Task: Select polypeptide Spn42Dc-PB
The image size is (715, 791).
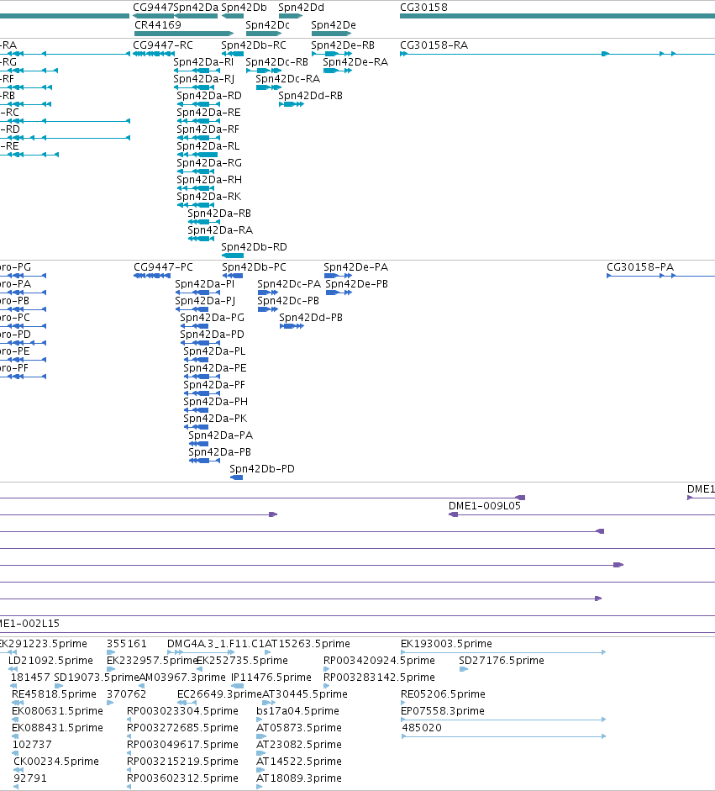Action: pyautogui.click(x=268, y=309)
